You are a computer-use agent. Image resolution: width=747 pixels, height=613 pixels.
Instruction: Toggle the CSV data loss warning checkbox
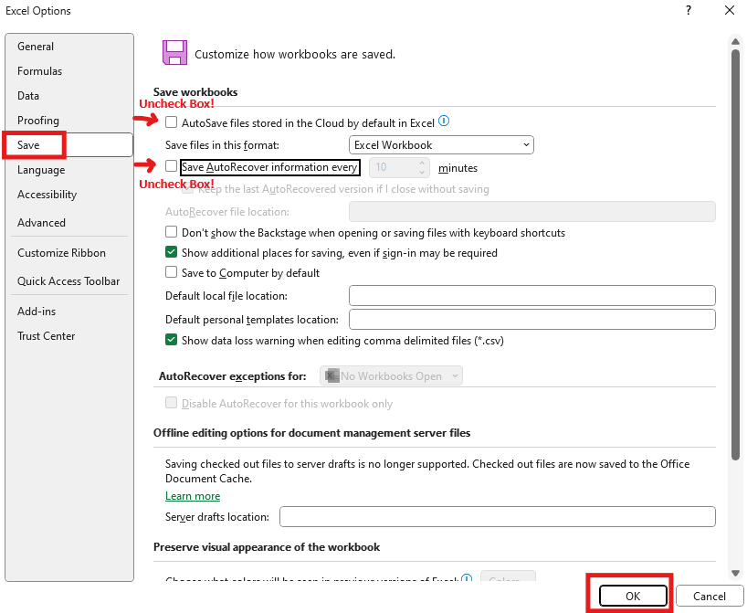click(171, 339)
